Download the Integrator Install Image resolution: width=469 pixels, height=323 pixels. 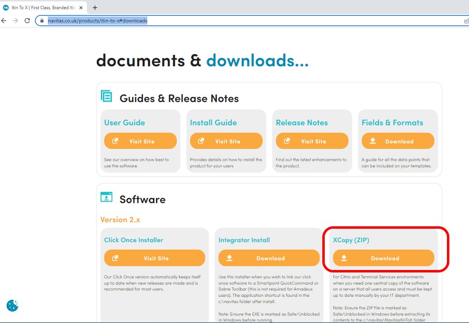click(269, 258)
